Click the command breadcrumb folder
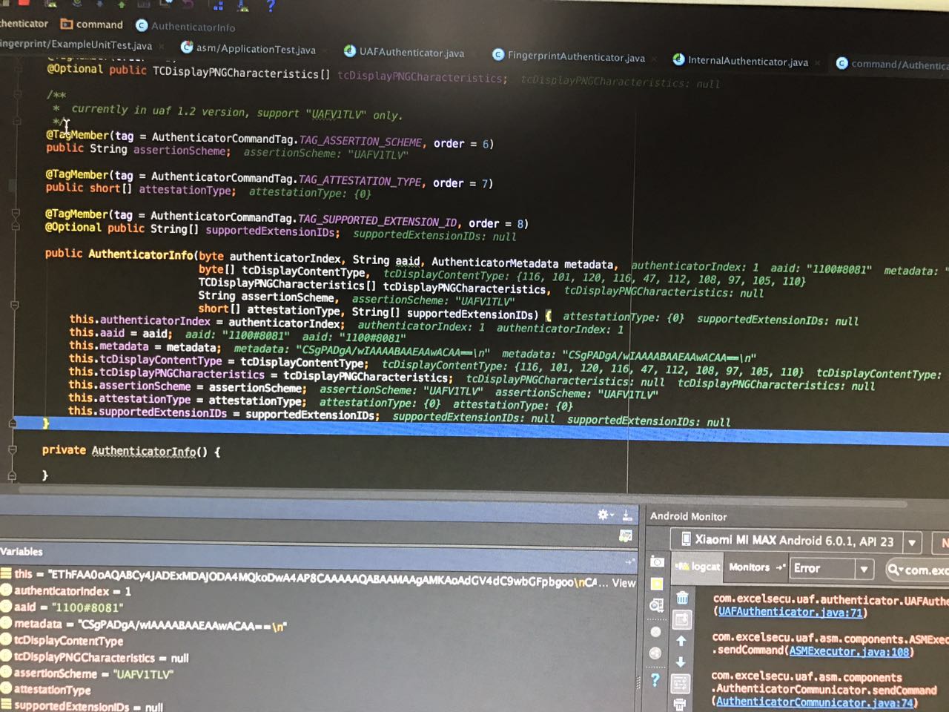 click(x=92, y=24)
